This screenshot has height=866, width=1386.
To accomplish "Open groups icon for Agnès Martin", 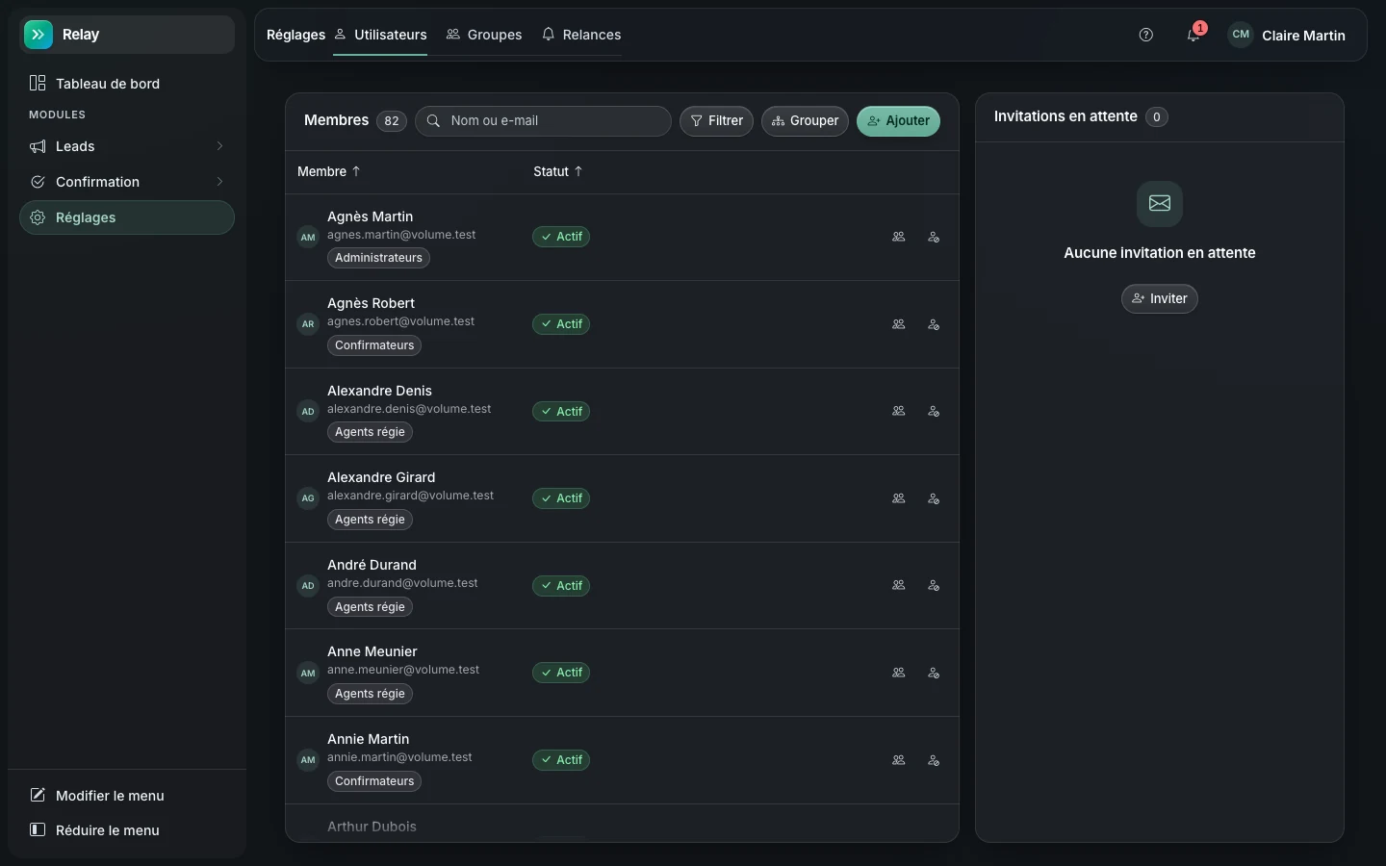I will coord(899,237).
